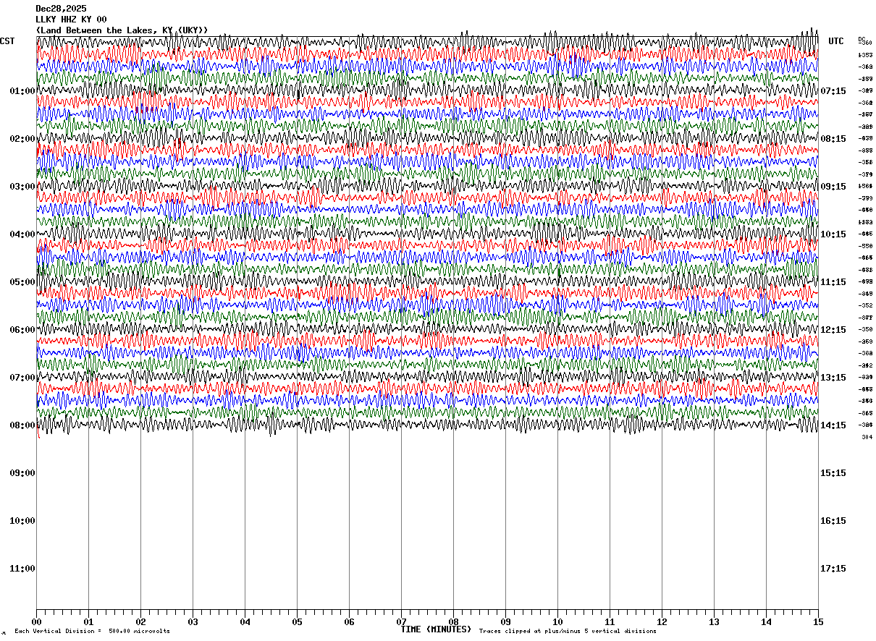876x641 pixels.
Task: Click minute tick label 10 on the axis
Action: coord(557,622)
